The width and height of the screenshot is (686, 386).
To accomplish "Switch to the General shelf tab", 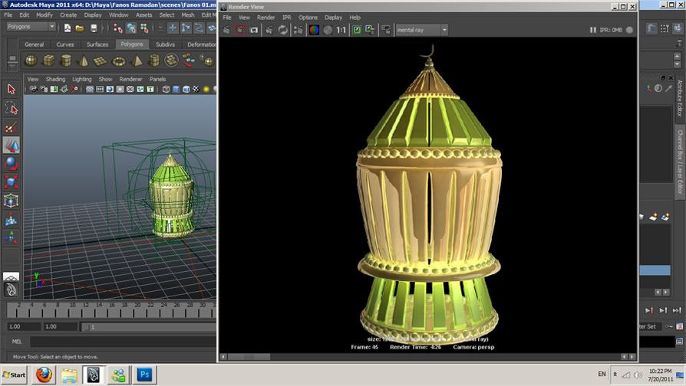I will (x=34, y=44).
